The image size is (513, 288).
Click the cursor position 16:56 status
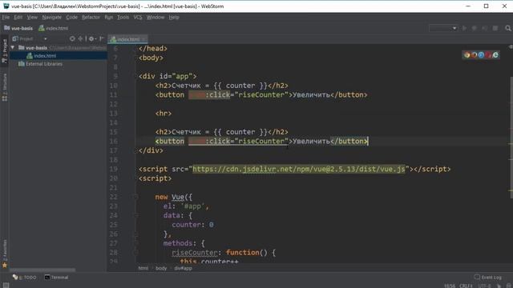pyautogui.click(x=450, y=286)
